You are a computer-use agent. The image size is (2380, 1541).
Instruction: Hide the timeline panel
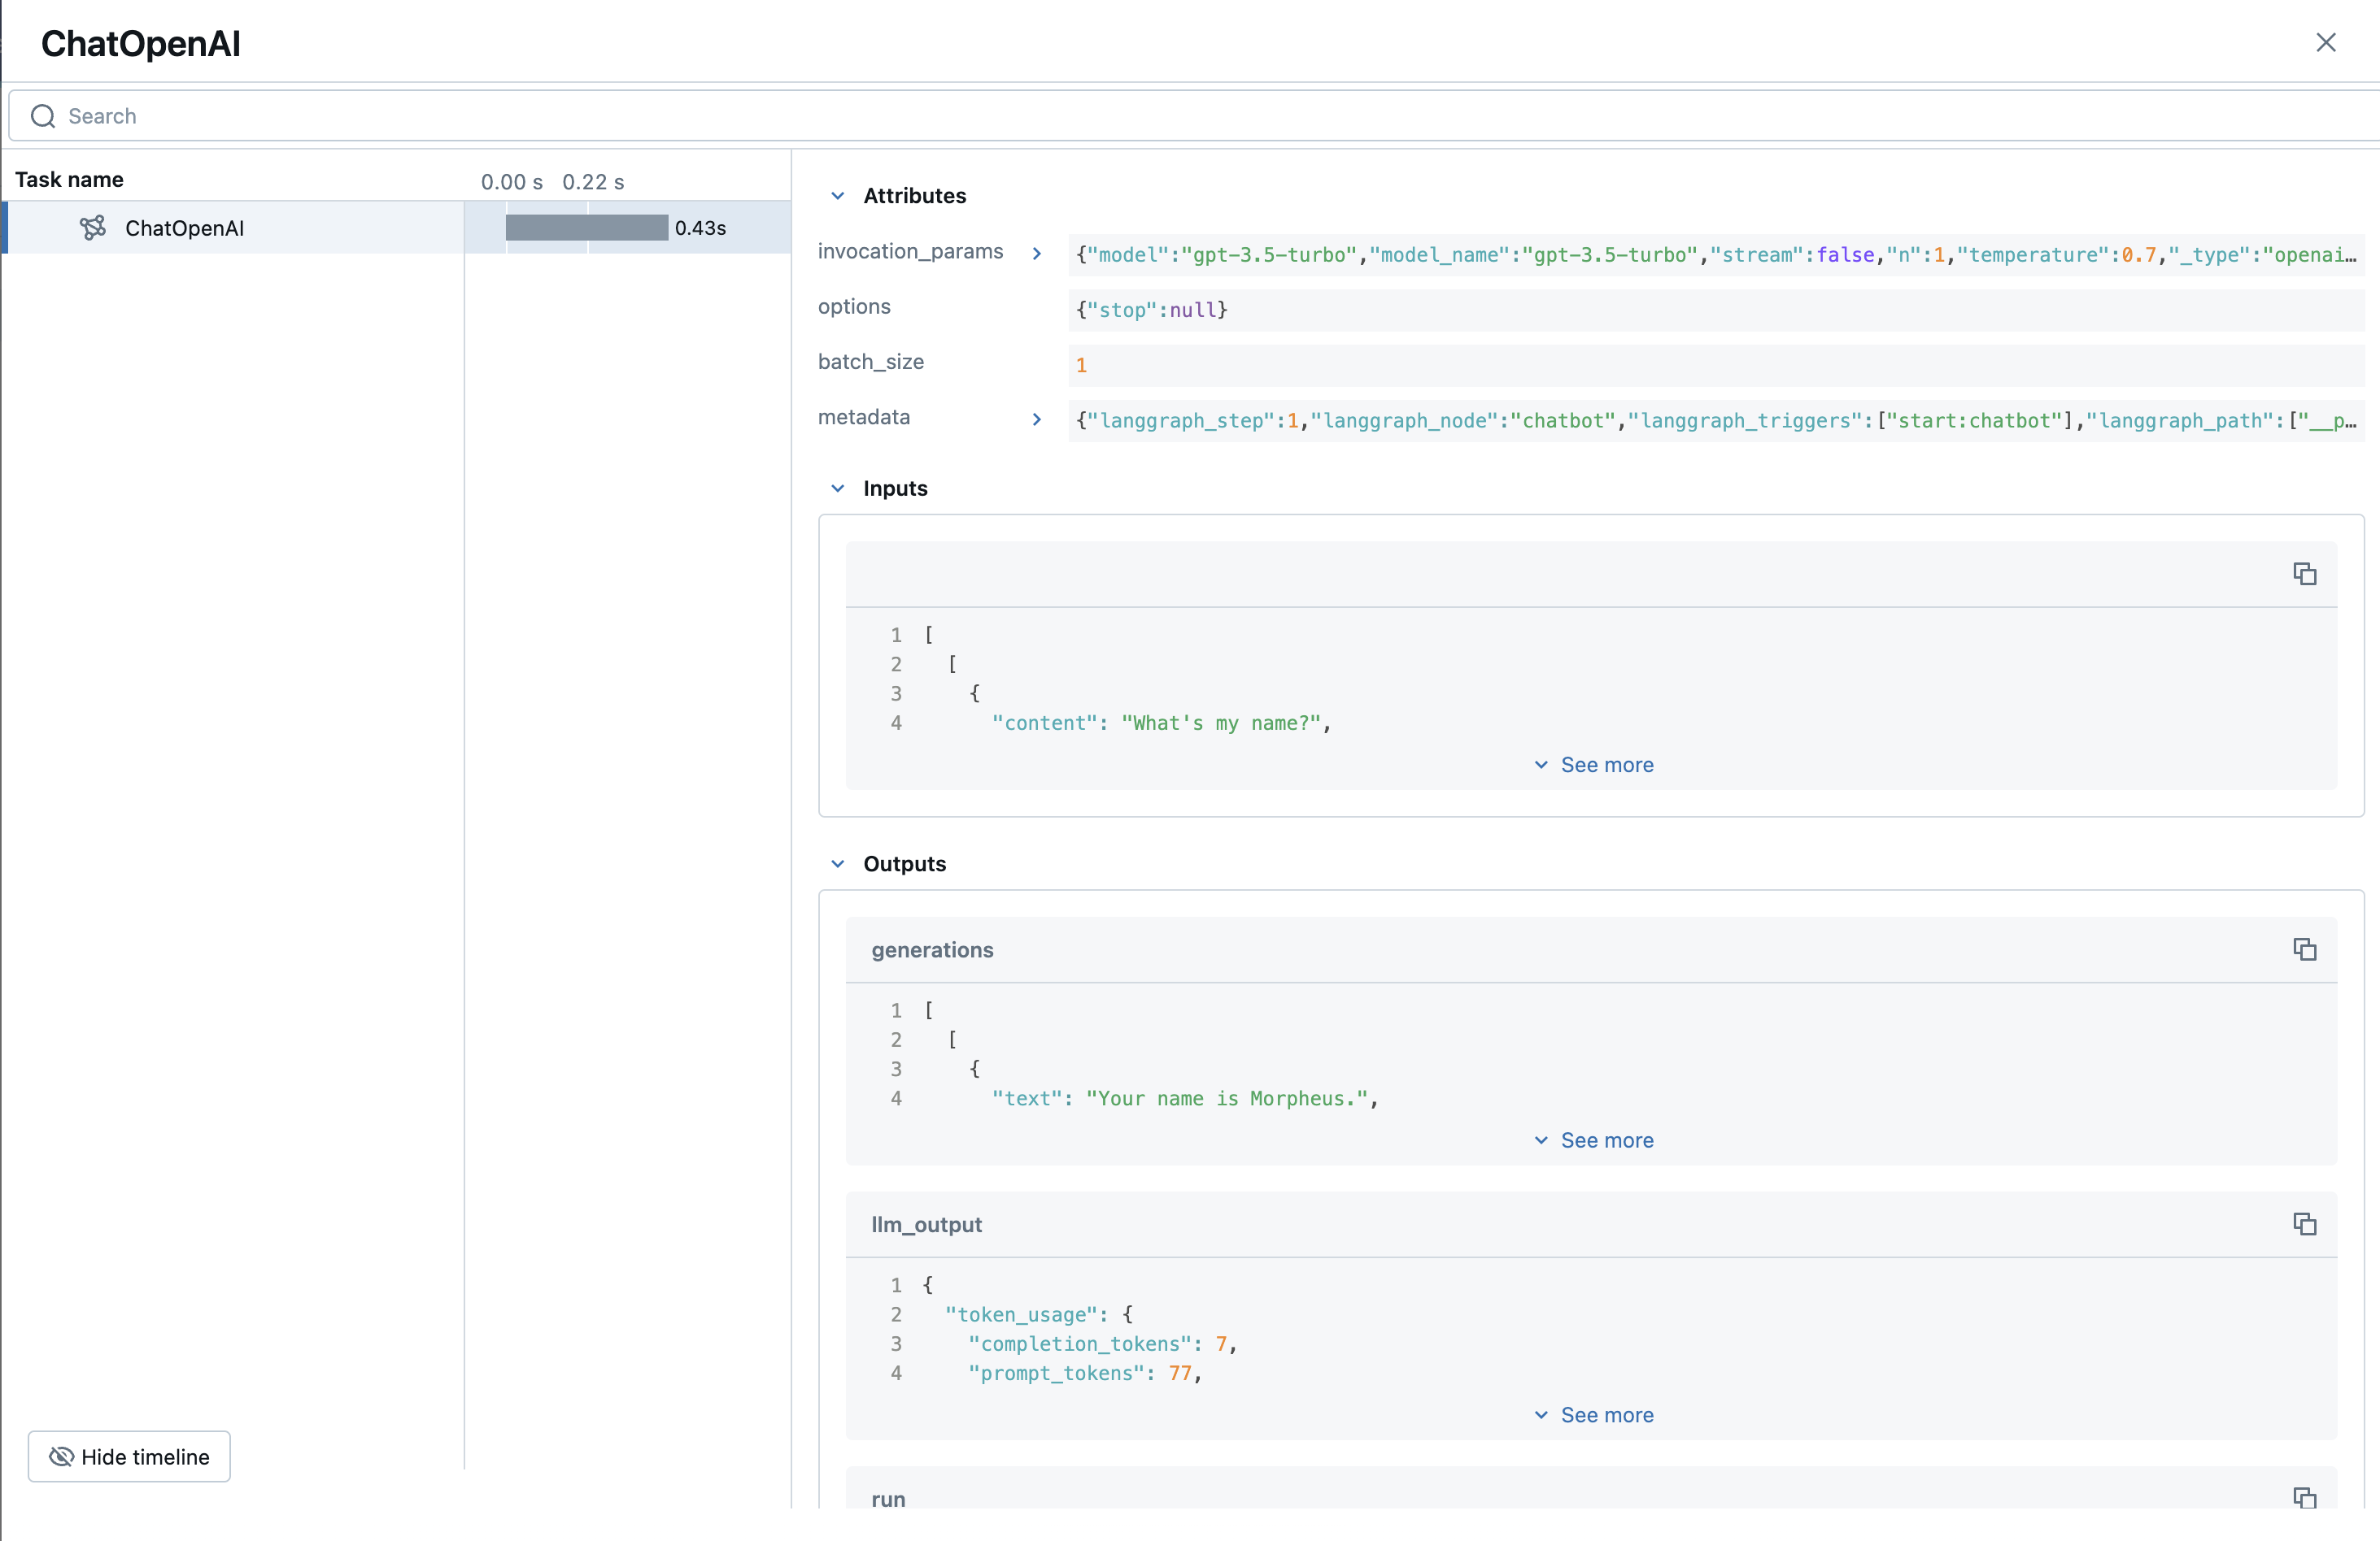[128, 1456]
